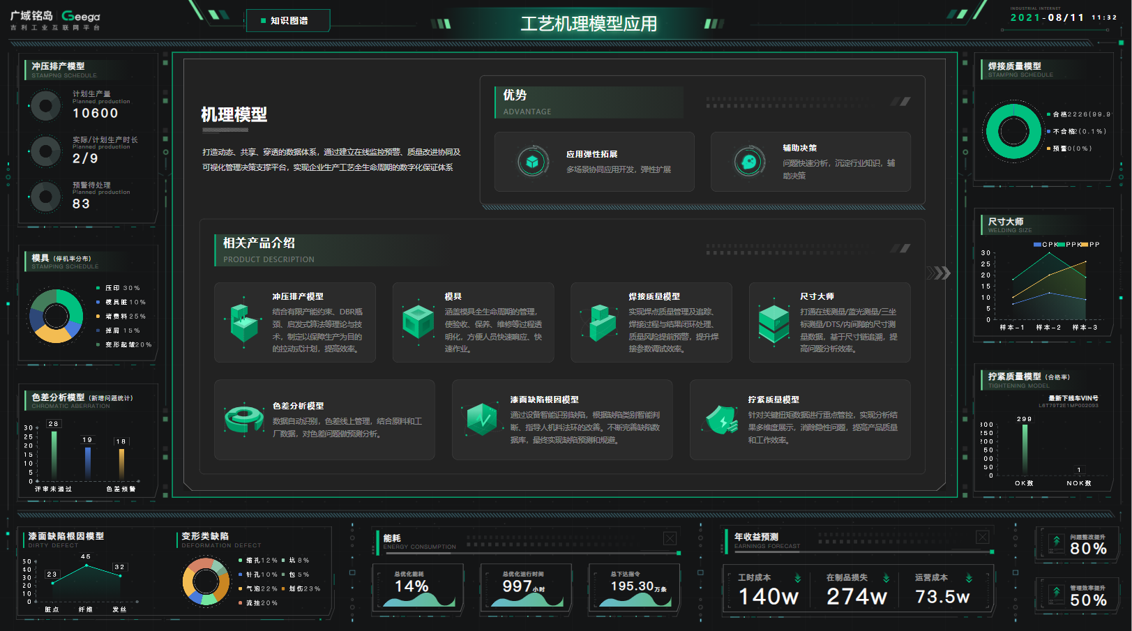Click the 辅助决策 head icon
Viewport: 1132px width, 631px height.
(x=749, y=162)
